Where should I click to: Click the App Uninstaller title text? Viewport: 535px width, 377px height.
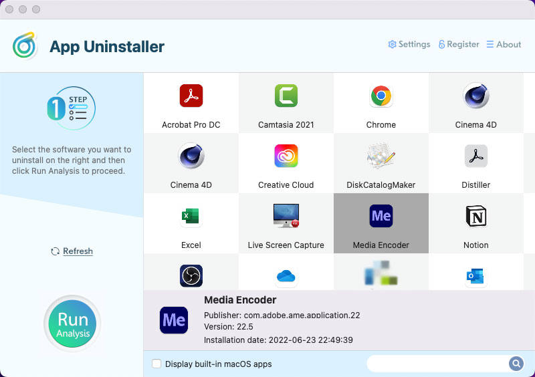[107, 47]
